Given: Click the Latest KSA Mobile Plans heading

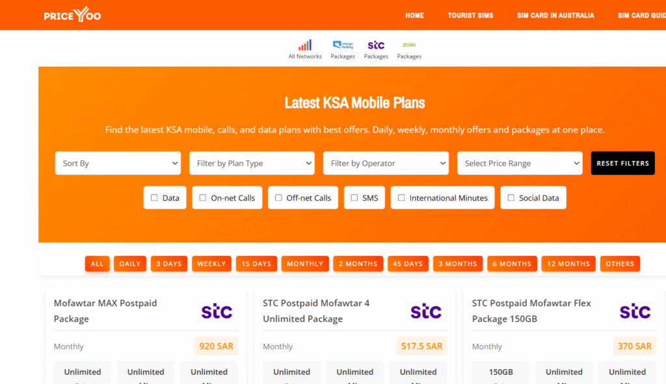Looking at the screenshot, I should pos(354,103).
